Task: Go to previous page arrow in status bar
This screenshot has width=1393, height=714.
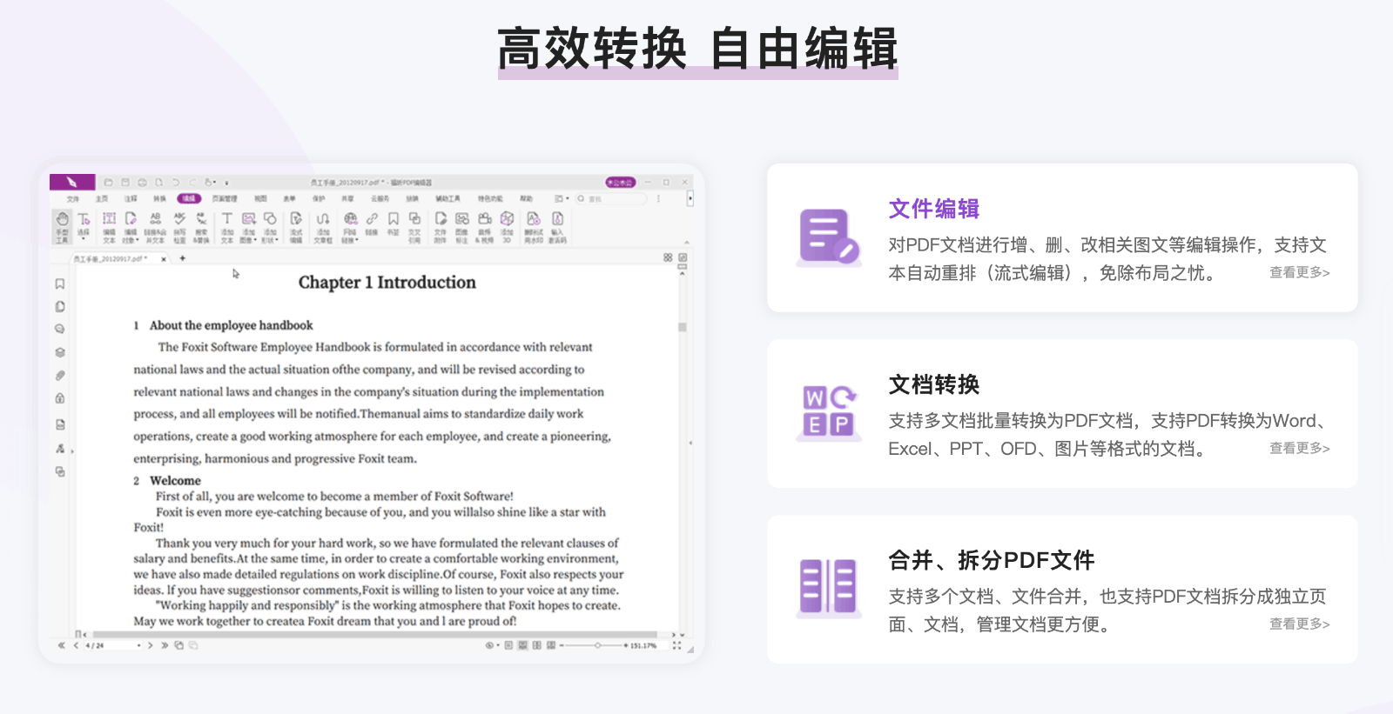Action: [x=76, y=645]
